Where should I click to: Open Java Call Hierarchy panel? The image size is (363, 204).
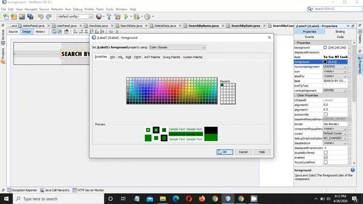pos(55,190)
